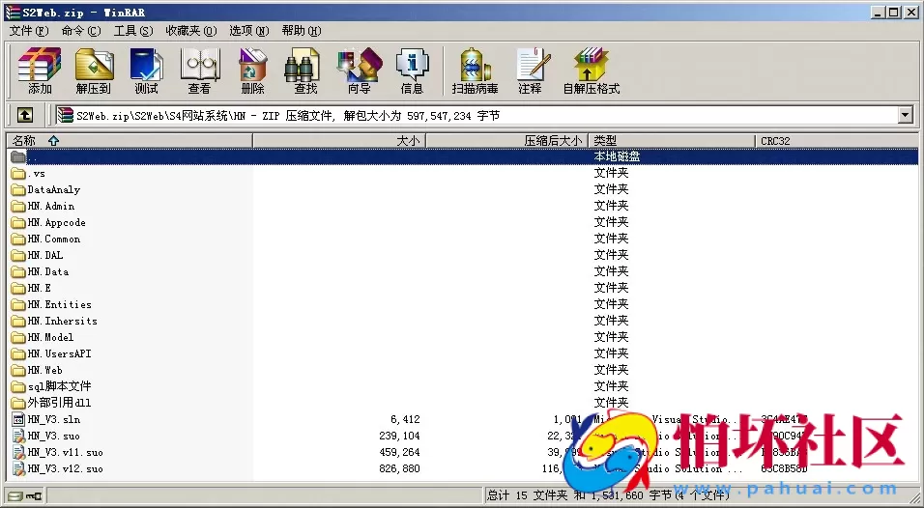This screenshot has width=924, height=508.
Task: Click the 自解压格式 (SFX) toolbar icon
Action: (x=592, y=71)
